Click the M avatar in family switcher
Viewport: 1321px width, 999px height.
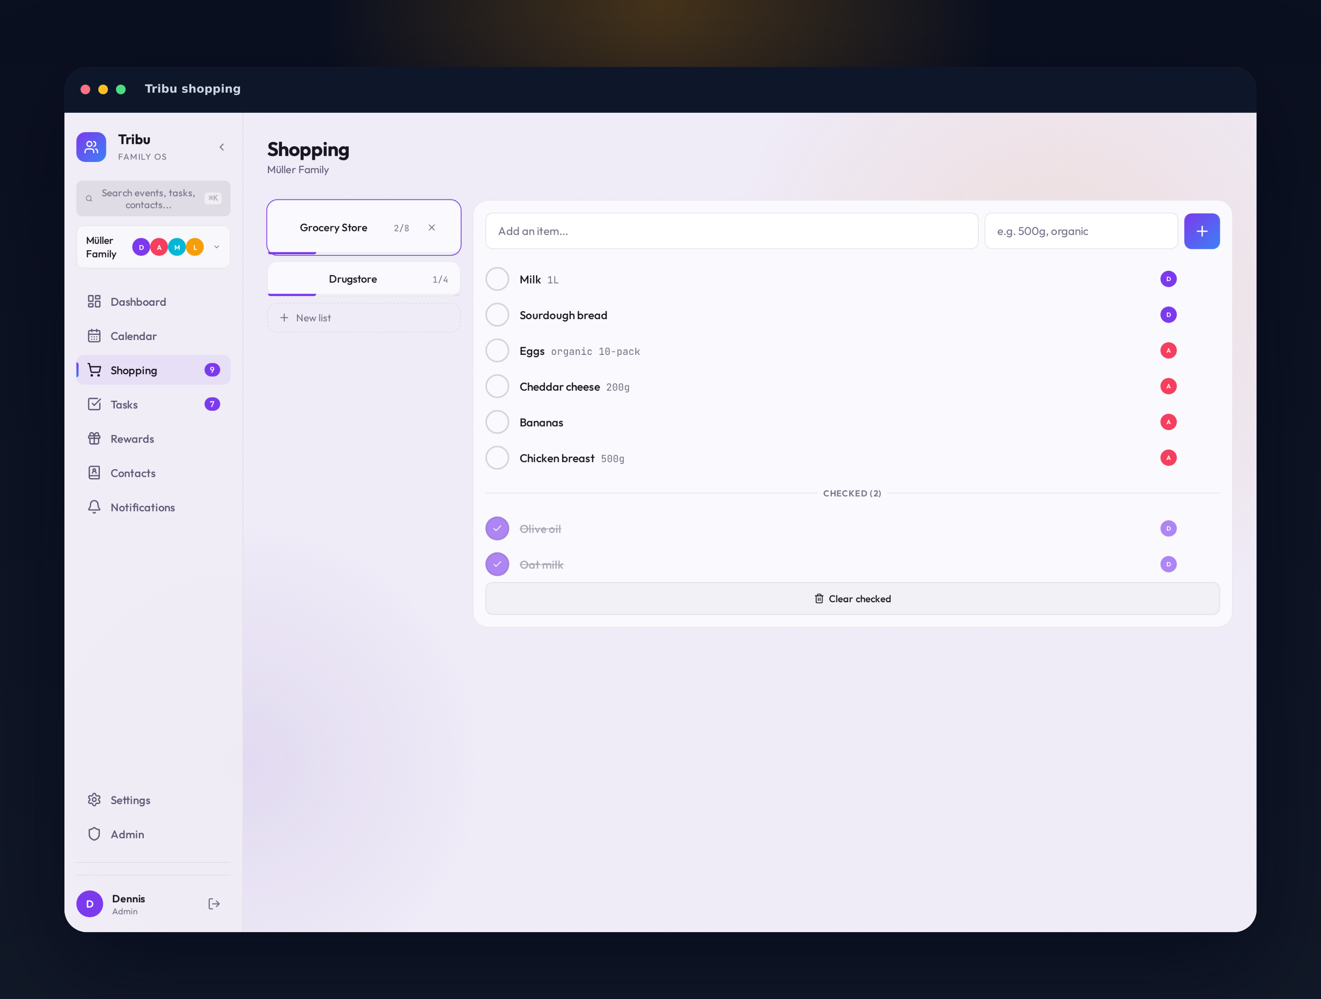click(x=177, y=247)
